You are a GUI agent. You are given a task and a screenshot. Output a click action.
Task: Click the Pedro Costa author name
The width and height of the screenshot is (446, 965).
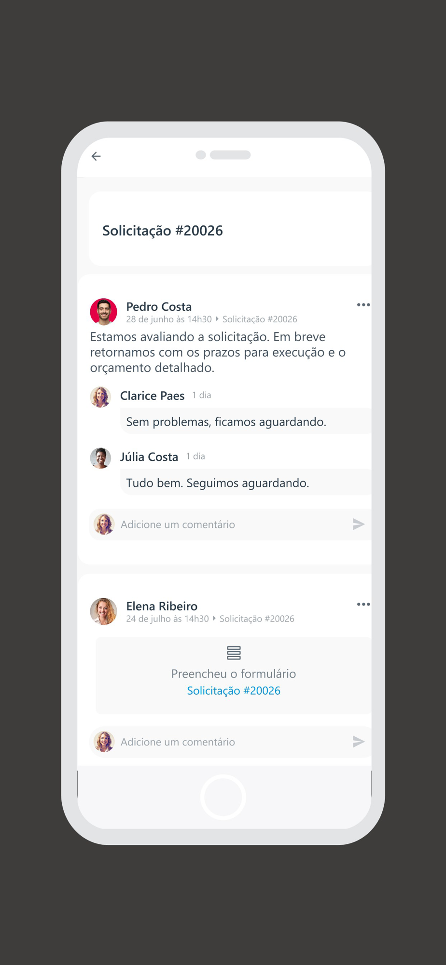159,306
